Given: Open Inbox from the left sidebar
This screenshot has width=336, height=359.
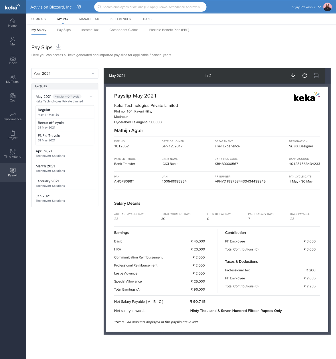Looking at the screenshot, I should coord(13,60).
